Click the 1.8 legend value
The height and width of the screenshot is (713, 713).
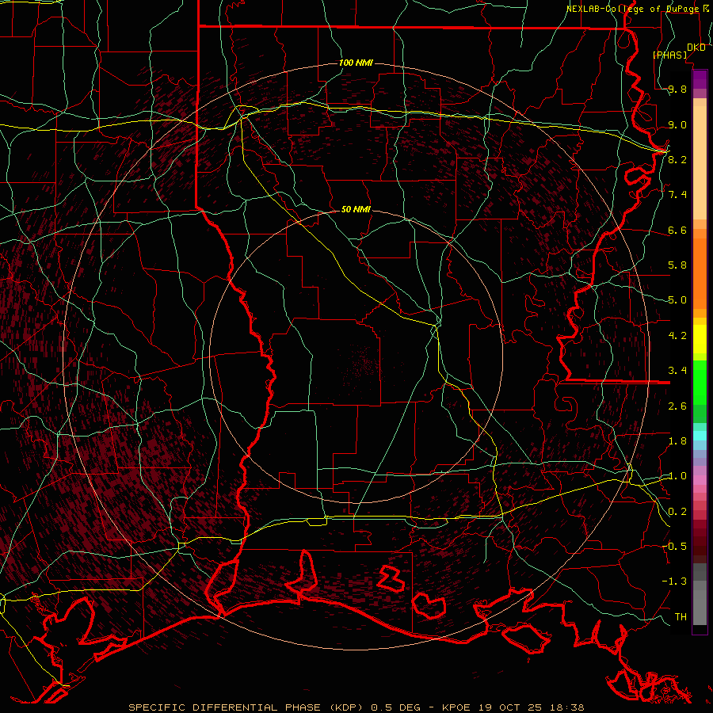click(677, 441)
